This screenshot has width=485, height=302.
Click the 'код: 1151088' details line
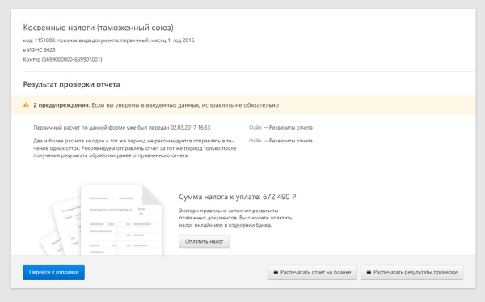(x=108, y=40)
